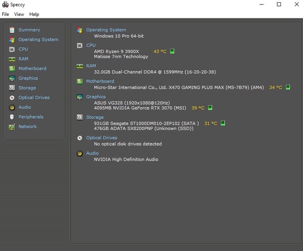Click the text Matisse 7nm Technology

[121, 56]
